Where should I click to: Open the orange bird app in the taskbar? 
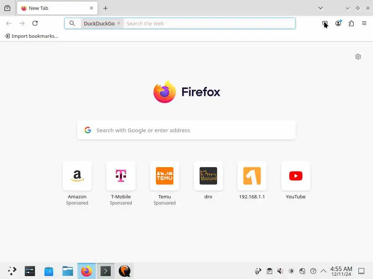point(125,271)
